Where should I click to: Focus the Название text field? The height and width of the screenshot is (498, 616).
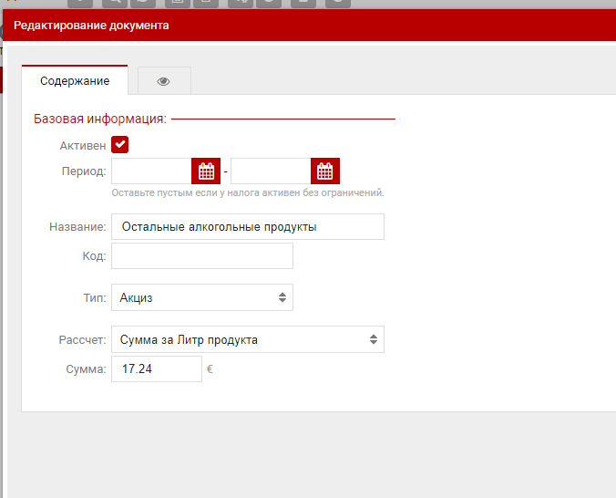pos(247,227)
